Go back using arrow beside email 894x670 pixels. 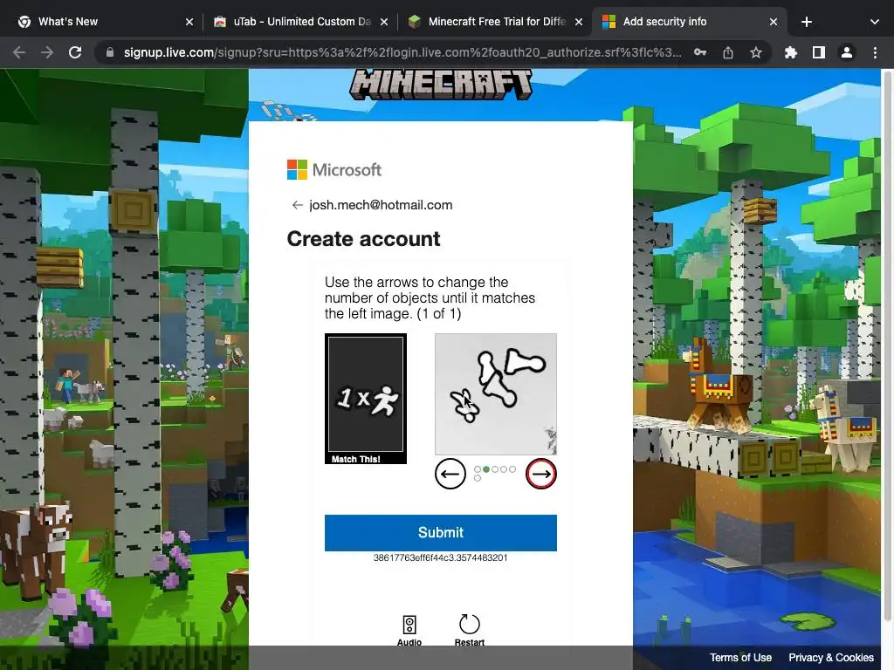(x=297, y=205)
